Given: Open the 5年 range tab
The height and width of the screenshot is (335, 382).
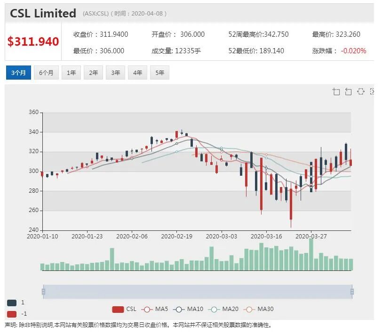Looking at the screenshot, I should (160, 73).
